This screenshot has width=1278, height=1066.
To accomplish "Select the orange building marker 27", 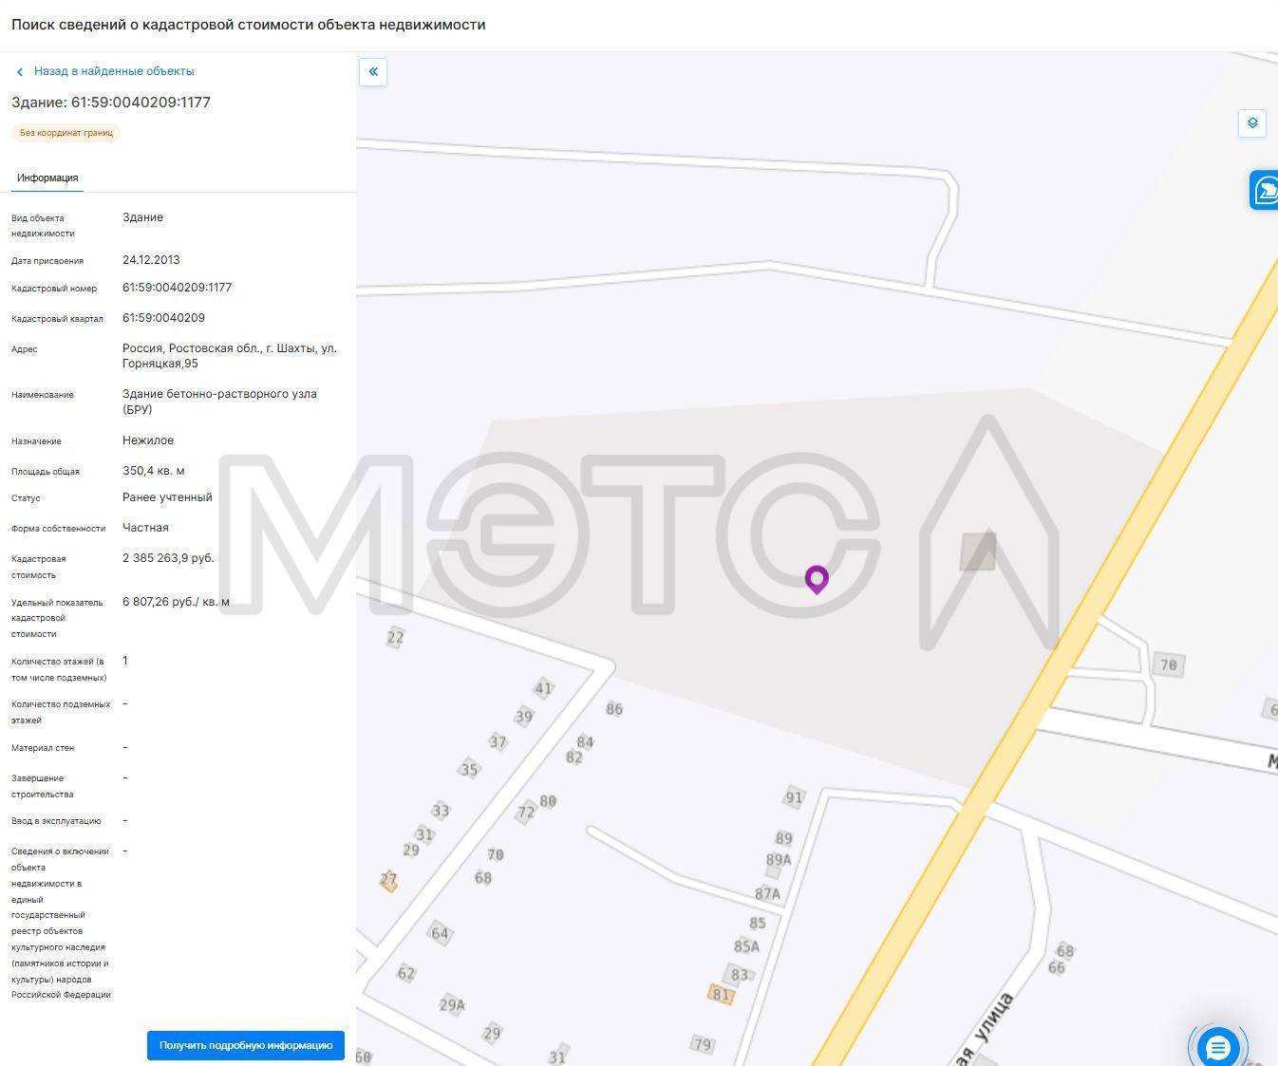I will pyautogui.click(x=388, y=881).
